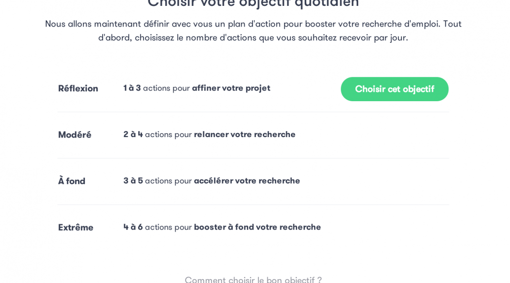Viewport: 510px width, 283px height.
Task: Pick the Extrême objective label
Action: (x=76, y=227)
